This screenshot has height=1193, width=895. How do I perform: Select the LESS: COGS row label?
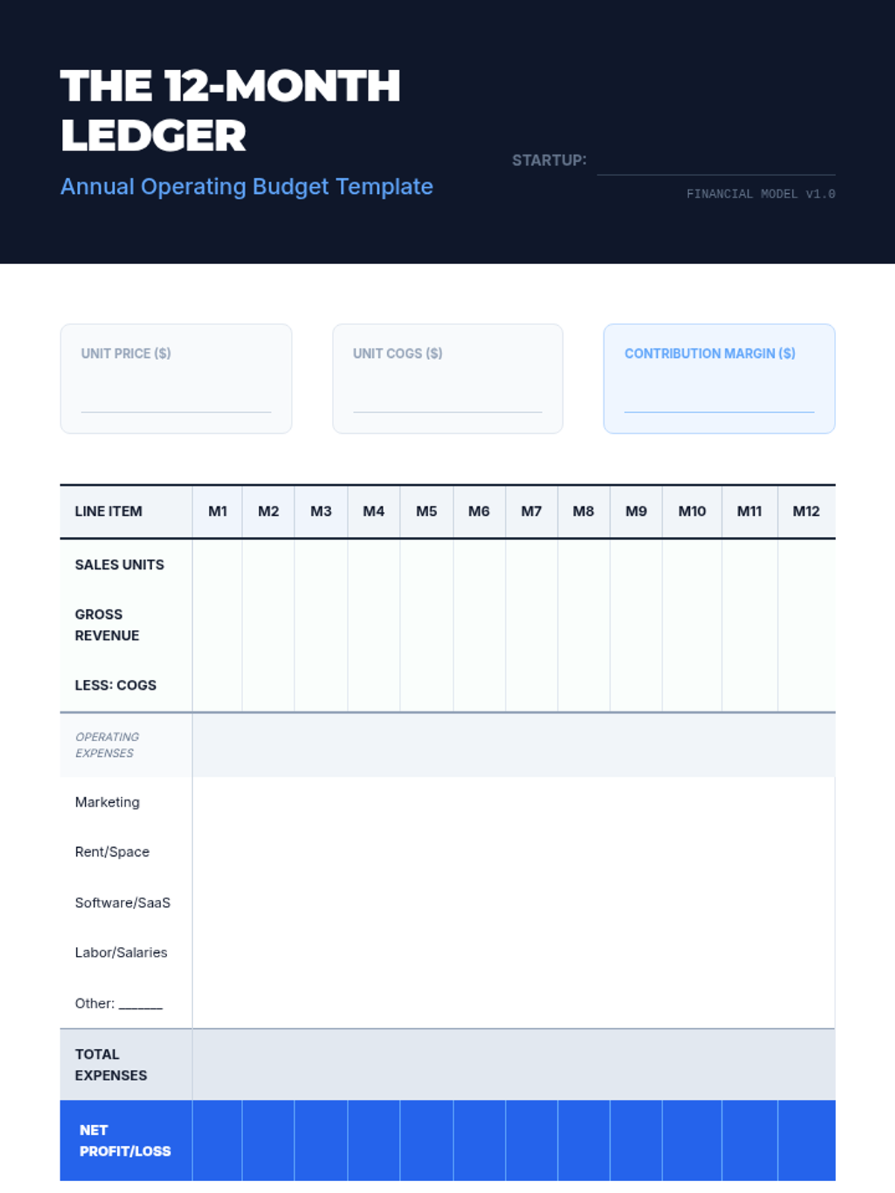pyautogui.click(x=116, y=685)
